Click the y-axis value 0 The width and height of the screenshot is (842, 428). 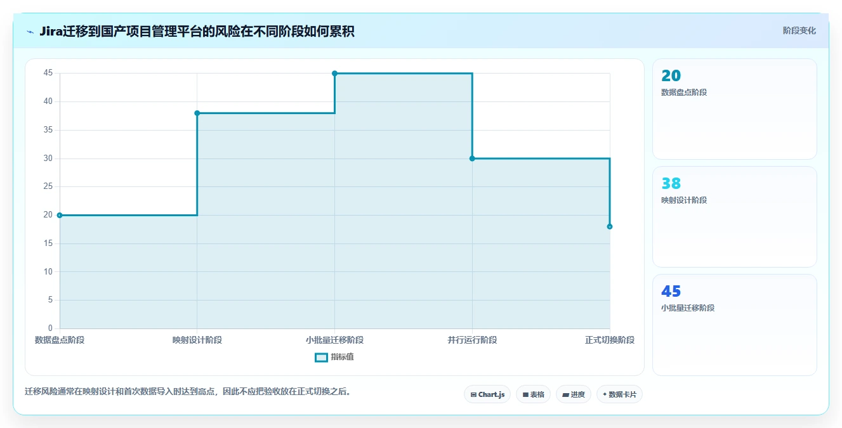tap(50, 328)
